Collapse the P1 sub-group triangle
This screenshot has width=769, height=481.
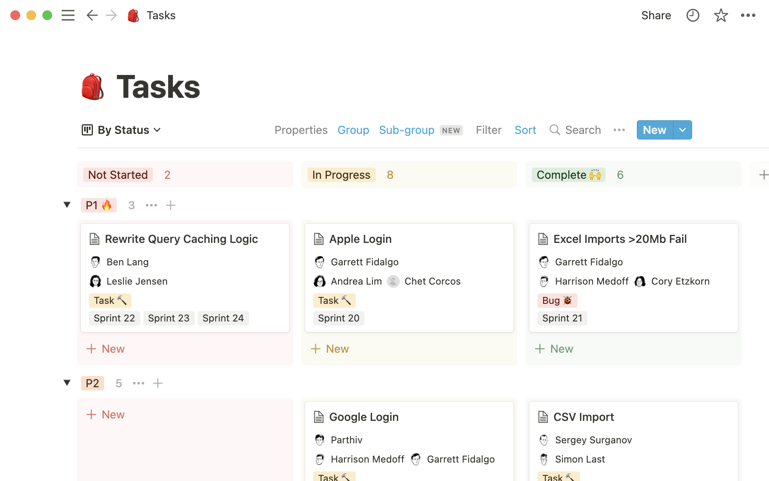point(67,205)
